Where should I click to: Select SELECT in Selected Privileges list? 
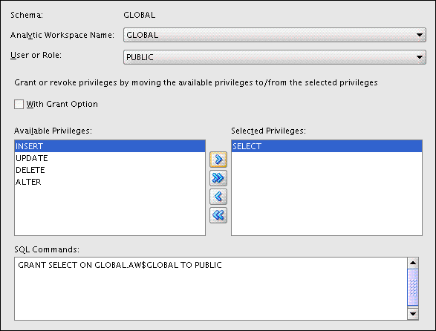327,146
